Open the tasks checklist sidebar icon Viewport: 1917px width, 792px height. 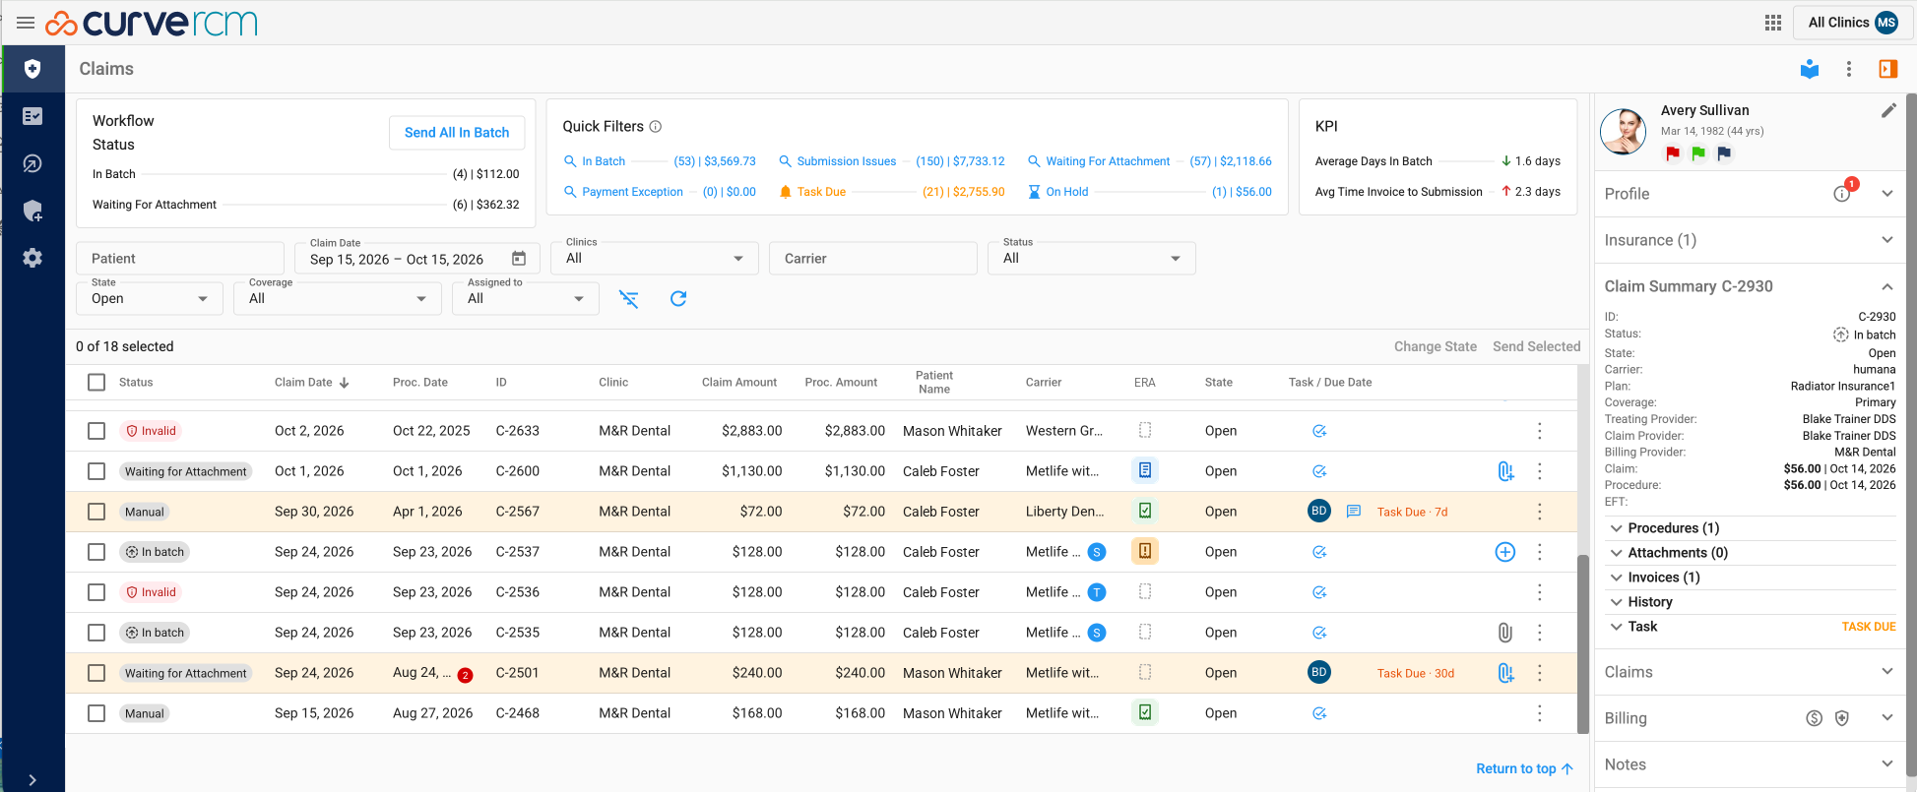tap(32, 116)
